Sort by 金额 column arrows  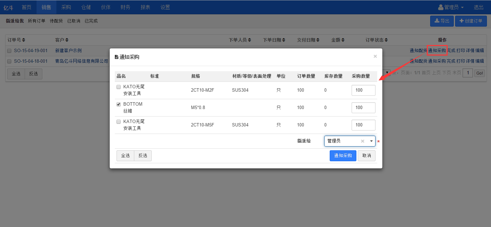[343, 40]
